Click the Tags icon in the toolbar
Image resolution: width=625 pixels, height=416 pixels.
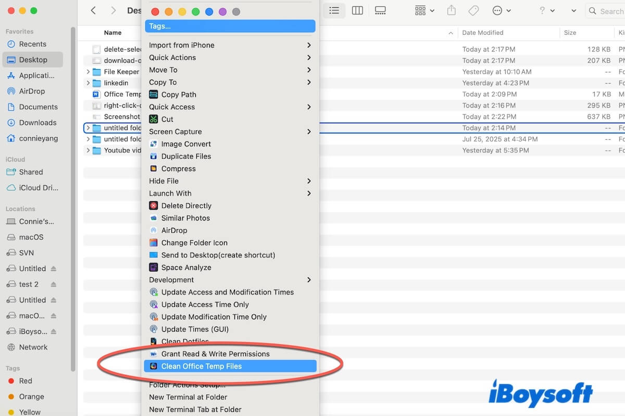pos(473,10)
